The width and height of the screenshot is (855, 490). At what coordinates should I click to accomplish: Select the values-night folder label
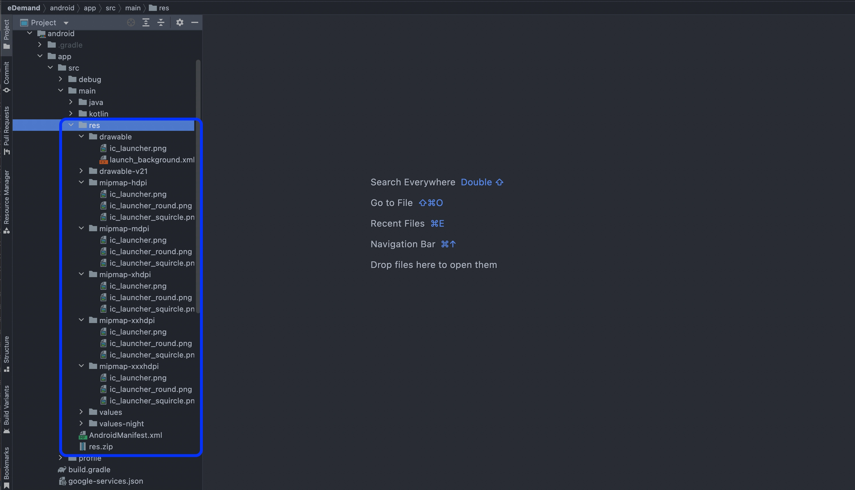[x=121, y=423]
